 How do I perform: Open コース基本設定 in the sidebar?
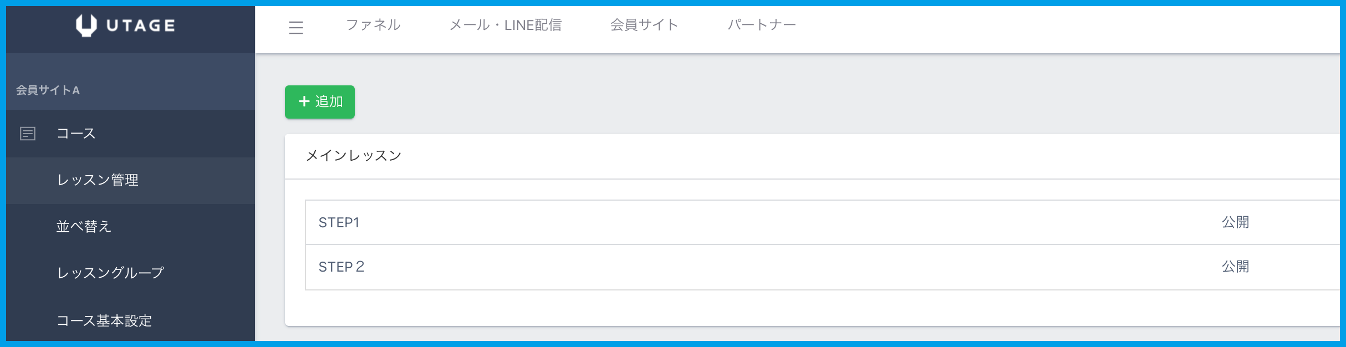tap(104, 320)
